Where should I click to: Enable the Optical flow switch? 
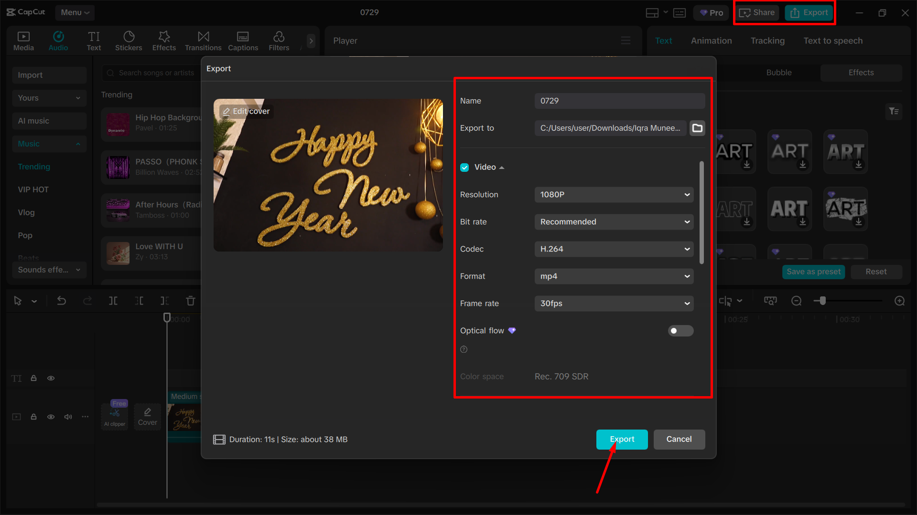click(680, 331)
